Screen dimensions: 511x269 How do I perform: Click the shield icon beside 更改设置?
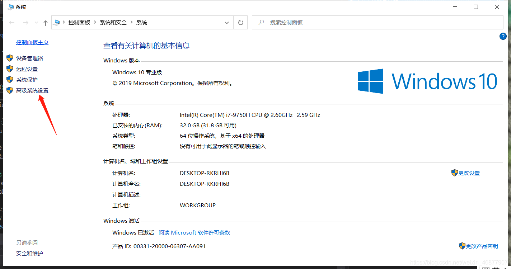[455, 173]
